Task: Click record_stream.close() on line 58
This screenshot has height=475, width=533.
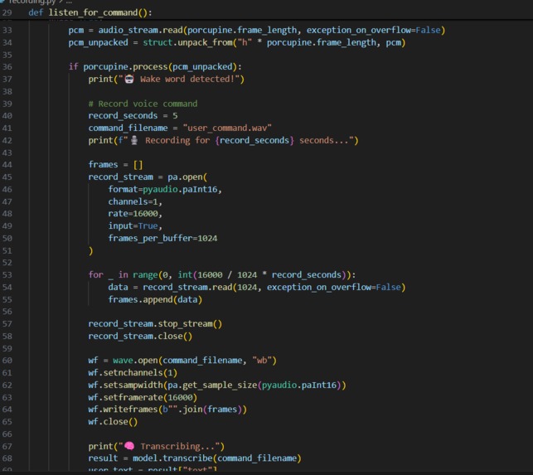Action: click(140, 337)
